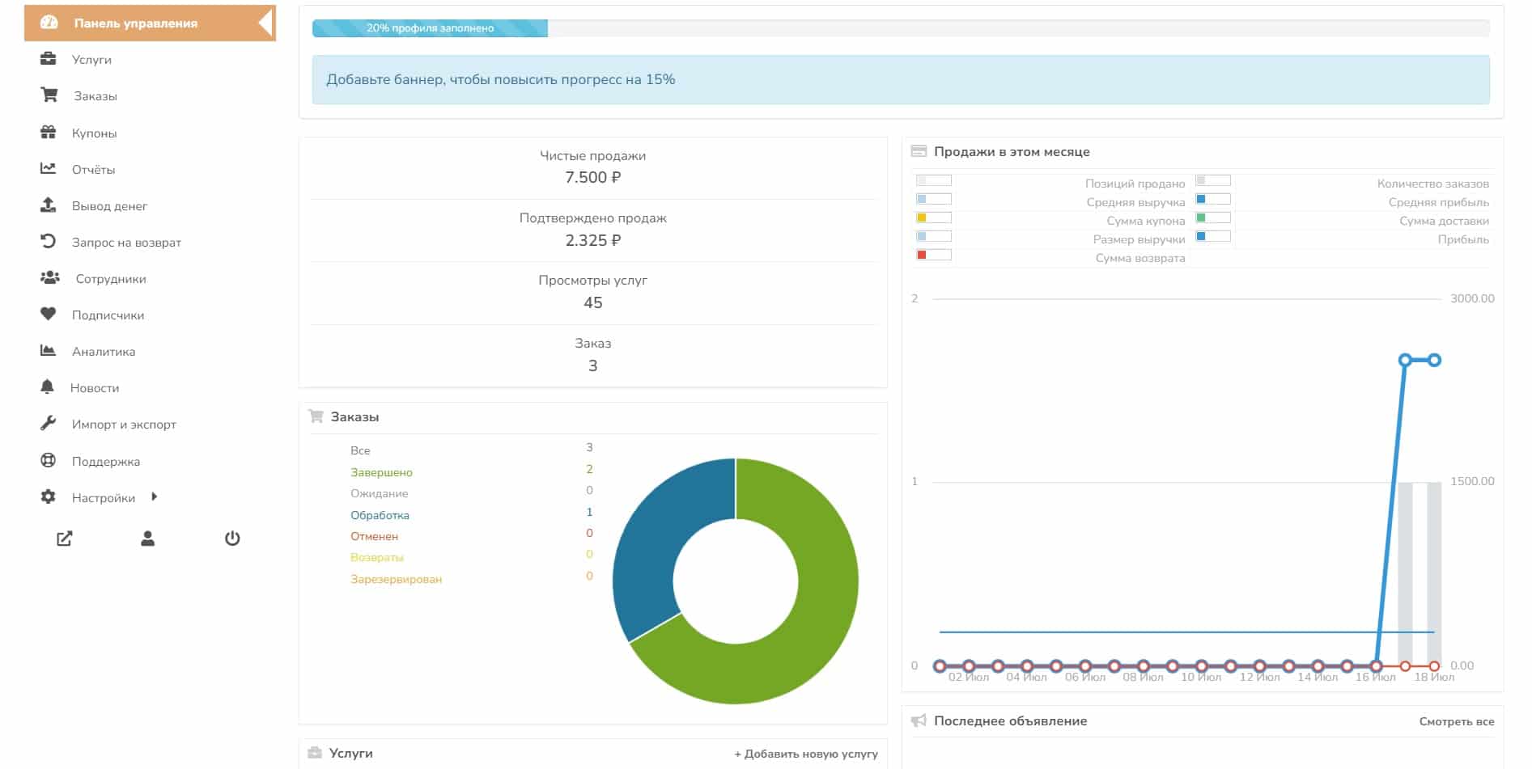Open the Отчёты menu item
This screenshot has width=1532, height=769.
[93, 170]
